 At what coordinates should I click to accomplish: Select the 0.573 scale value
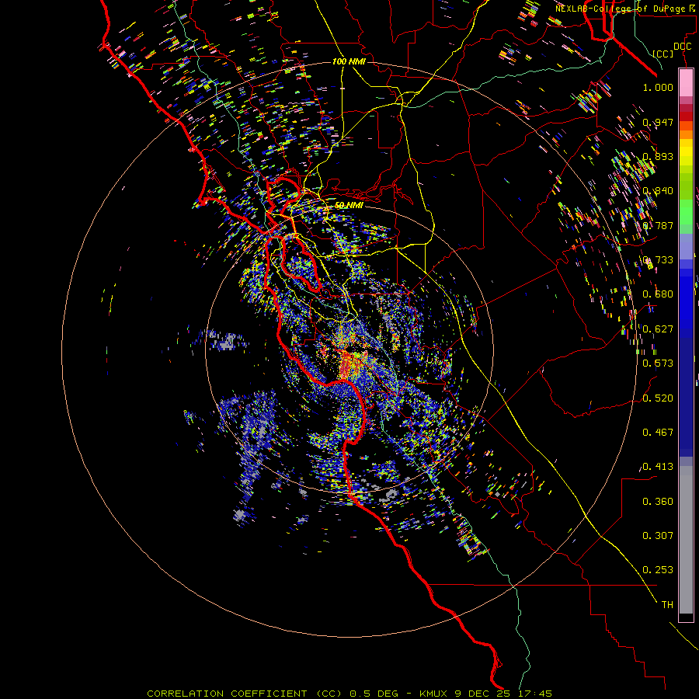click(658, 363)
